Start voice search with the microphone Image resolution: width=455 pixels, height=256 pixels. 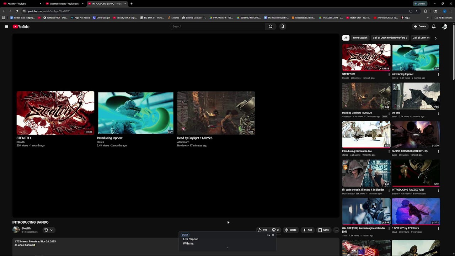(x=283, y=26)
